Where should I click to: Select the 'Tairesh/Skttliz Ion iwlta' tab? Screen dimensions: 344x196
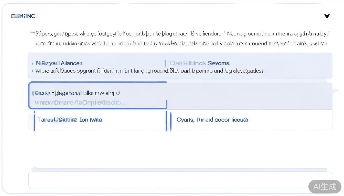point(70,120)
